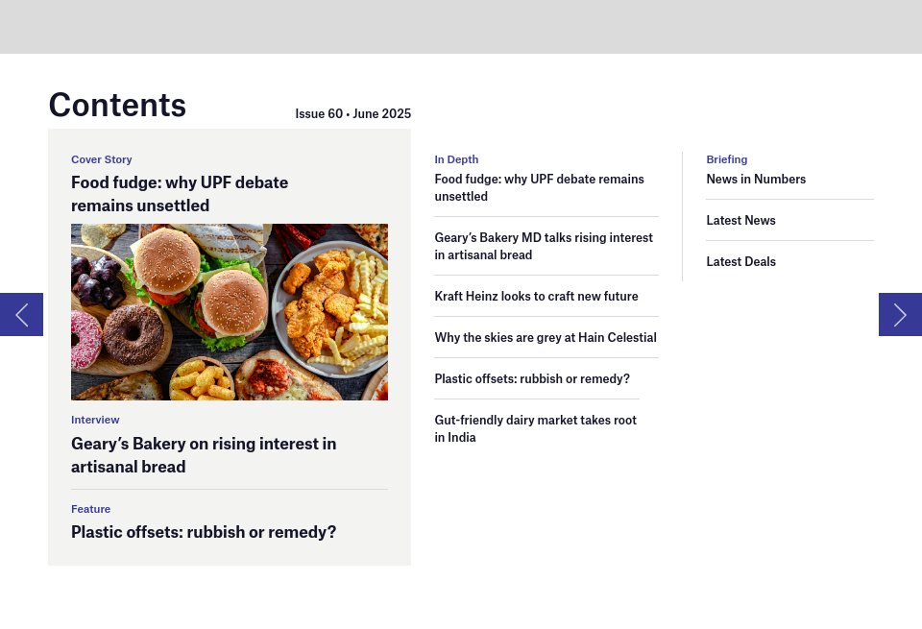Select the In Depth section heading
Image resolution: width=922 pixels, height=629 pixels.
tap(456, 159)
